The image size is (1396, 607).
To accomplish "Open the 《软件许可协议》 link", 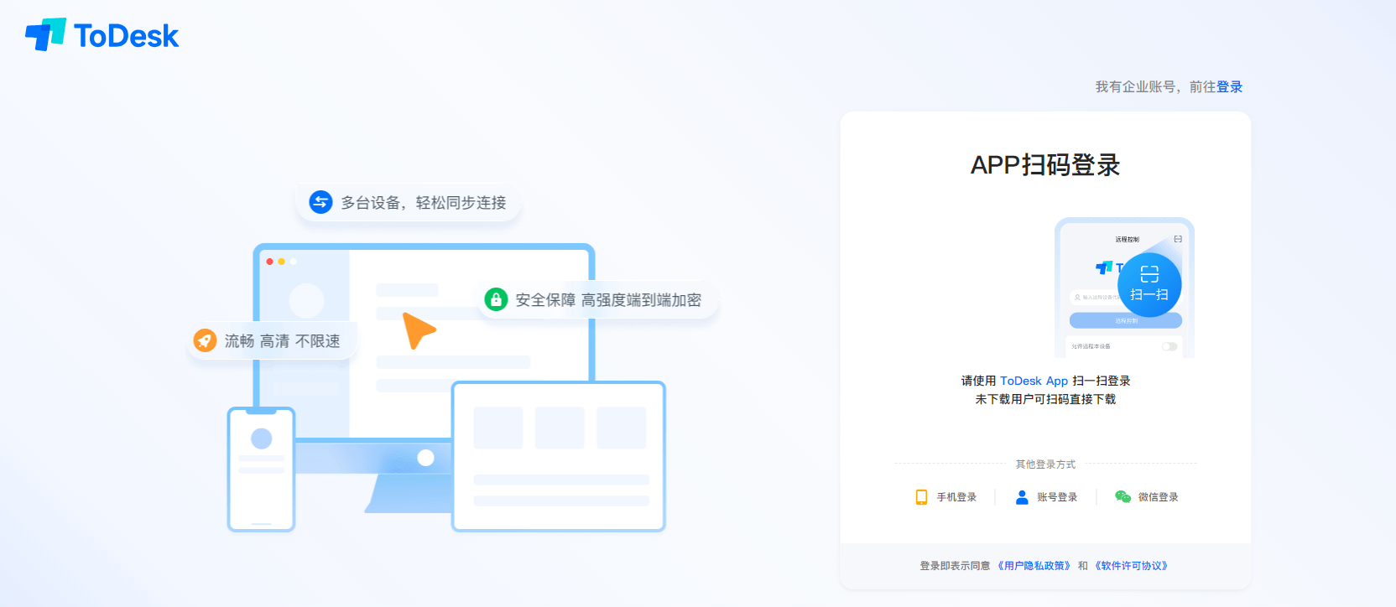I will 1131,566.
